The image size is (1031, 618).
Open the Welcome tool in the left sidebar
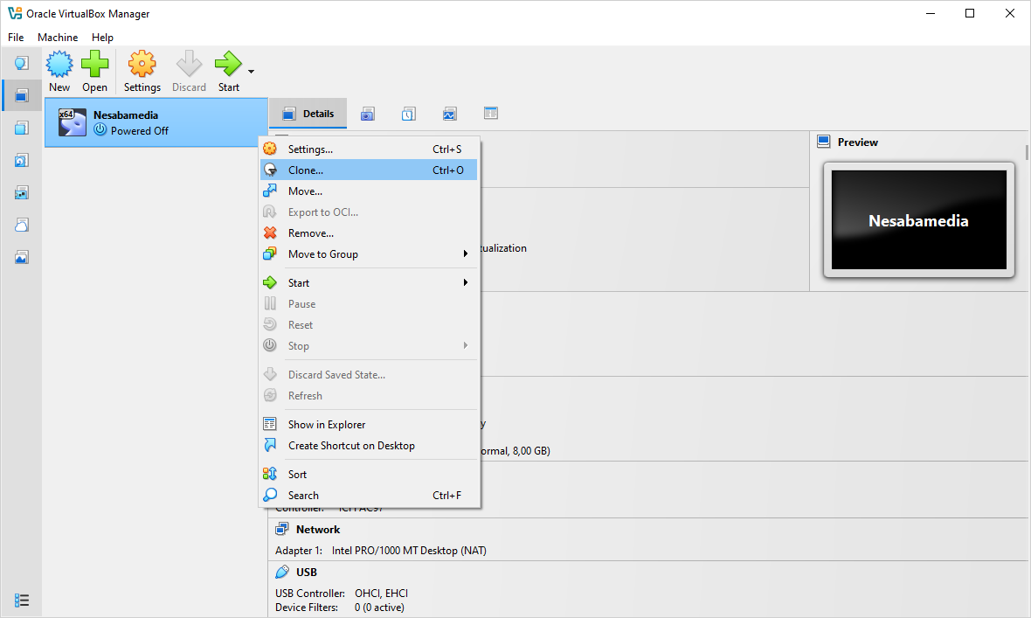[x=22, y=63]
